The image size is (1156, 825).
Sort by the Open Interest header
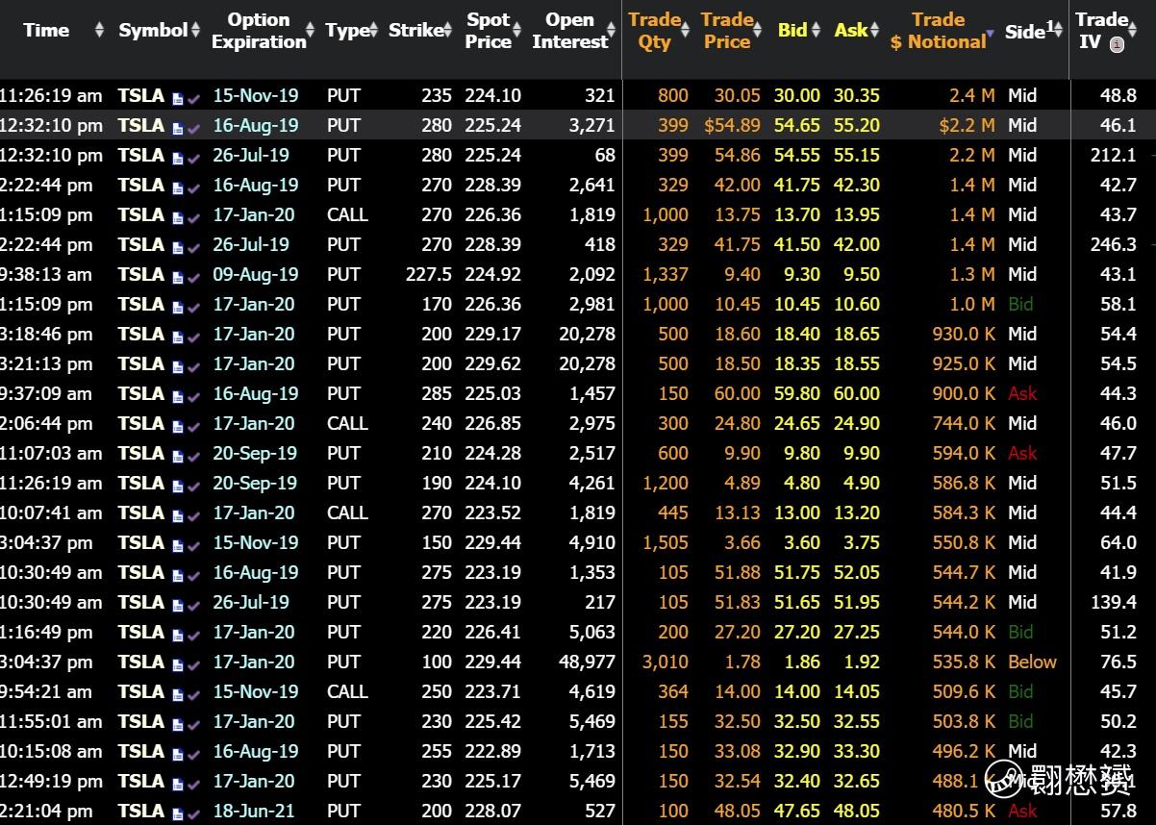(x=569, y=31)
